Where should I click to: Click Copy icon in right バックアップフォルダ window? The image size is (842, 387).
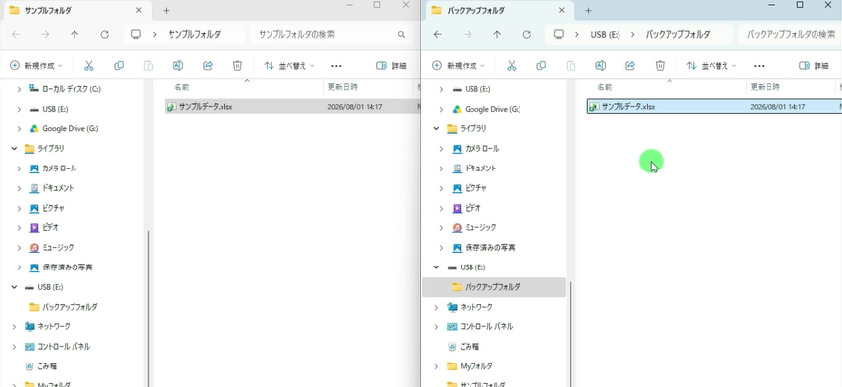[541, 66]
